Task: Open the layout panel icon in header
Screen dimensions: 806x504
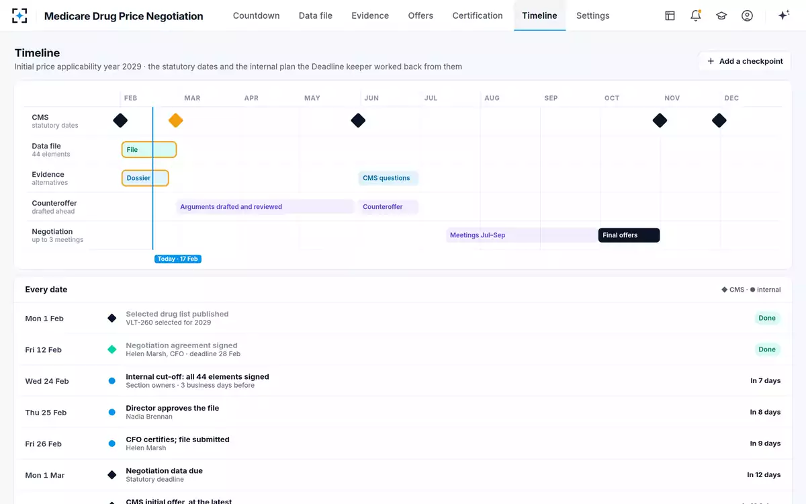Action: [670, 15]
